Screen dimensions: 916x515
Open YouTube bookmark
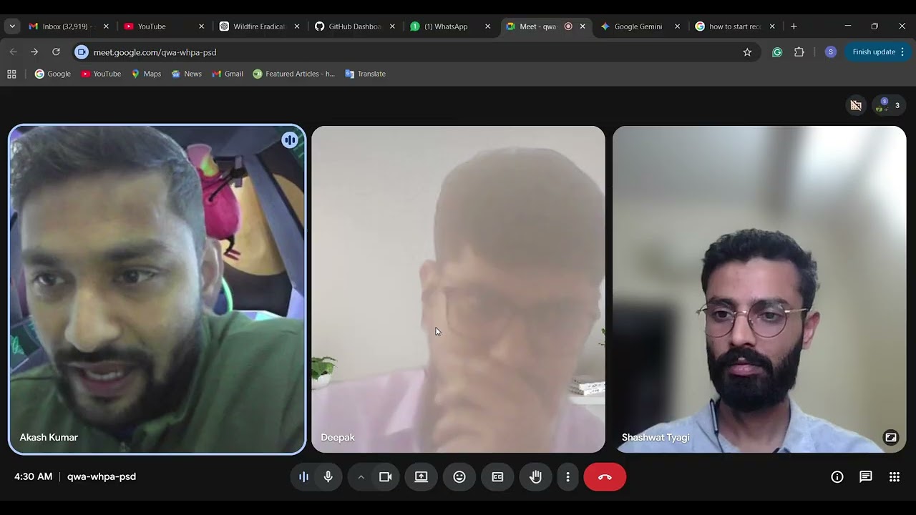(101, 74)
